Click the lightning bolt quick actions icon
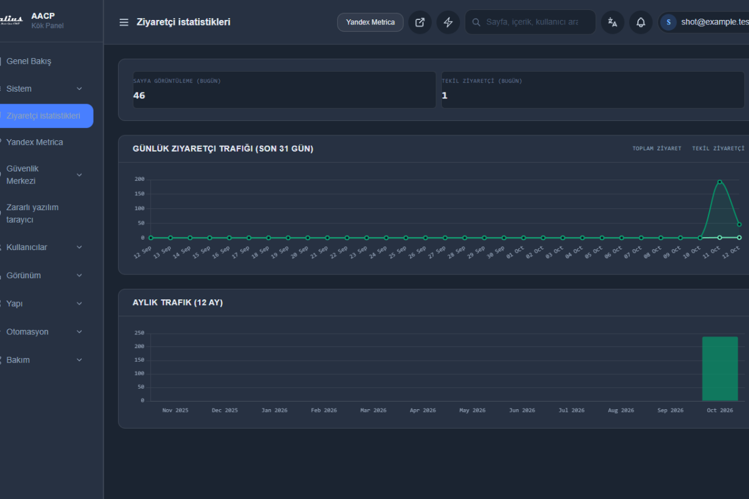The image size is (749, 499). pyautogui.click(x=448, y=22)
